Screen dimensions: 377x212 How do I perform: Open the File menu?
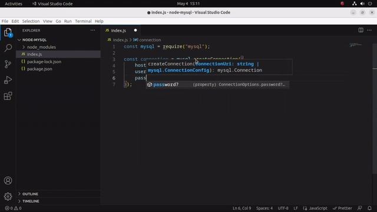pos(5,21)
